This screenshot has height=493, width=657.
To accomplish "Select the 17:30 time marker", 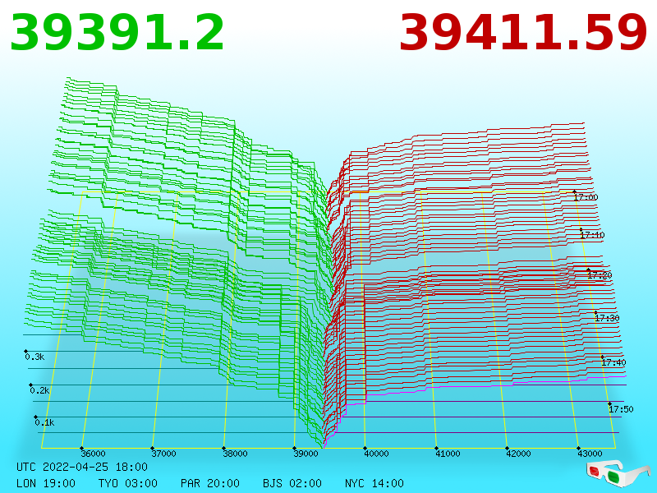I will pos(607,318).
